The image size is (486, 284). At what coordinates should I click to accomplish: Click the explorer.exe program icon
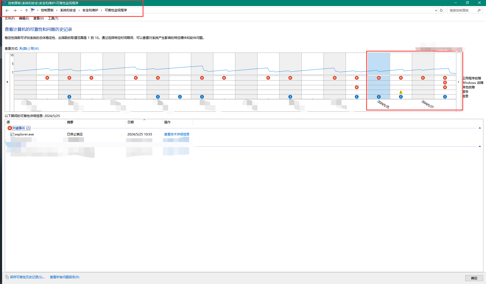[12, 134]
